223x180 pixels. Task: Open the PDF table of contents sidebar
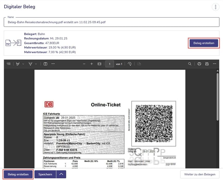(x=9, y=64)
